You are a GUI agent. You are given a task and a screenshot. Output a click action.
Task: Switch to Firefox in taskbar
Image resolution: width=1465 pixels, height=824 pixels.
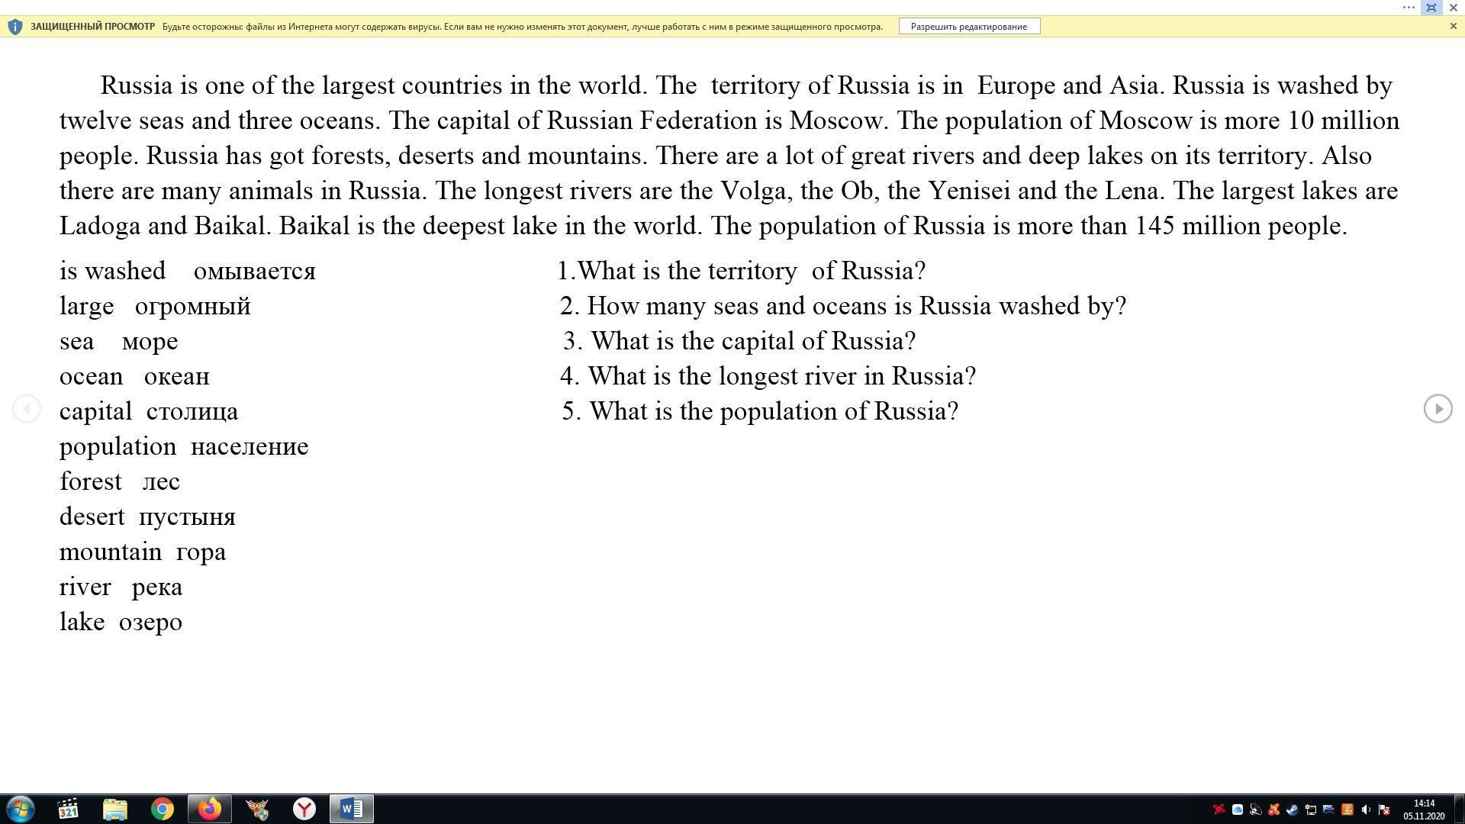tap(209, 809)
